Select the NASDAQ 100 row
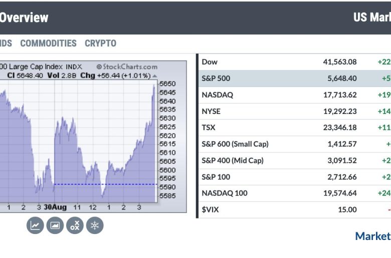The image size is (391, 258). [x=295, y=193]
